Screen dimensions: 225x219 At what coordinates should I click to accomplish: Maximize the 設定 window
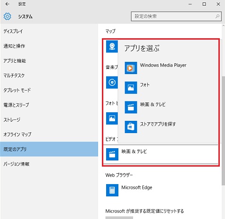[204, 4]
